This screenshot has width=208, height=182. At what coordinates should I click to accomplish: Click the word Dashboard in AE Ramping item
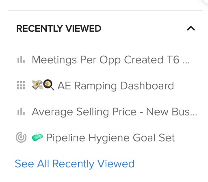(147, 86)
